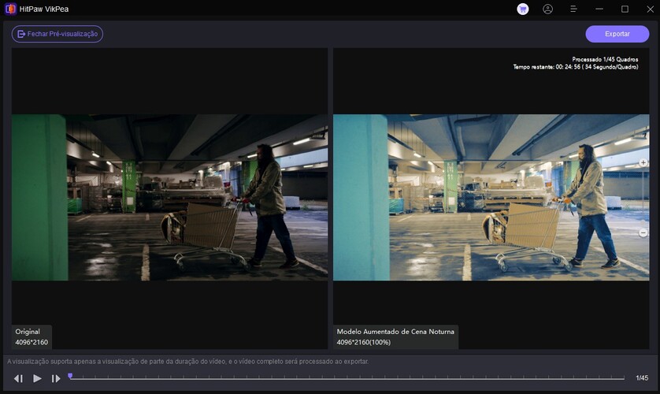Click the zoom out minus button

click(x=643, y=233)
